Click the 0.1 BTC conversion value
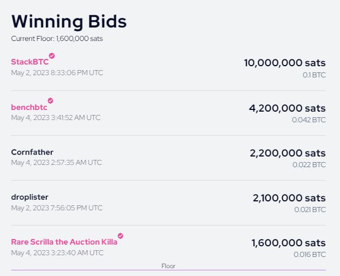 tap(314, 75)
